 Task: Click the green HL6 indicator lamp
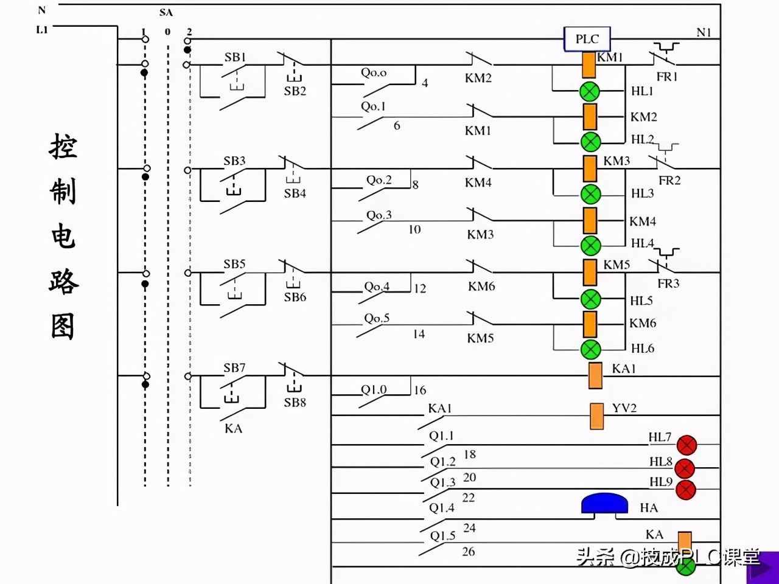point(590,350)
